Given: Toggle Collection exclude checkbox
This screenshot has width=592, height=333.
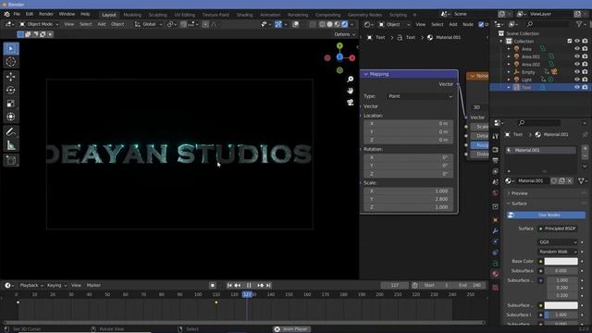Looking at the screenshot, I should pyautogui.click(x=570, y=41).
